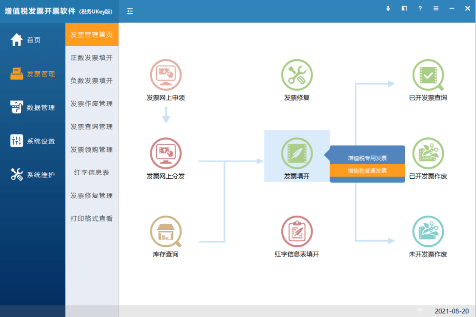Open the title bar menu lines icon
476x317 pixels.
436,8
